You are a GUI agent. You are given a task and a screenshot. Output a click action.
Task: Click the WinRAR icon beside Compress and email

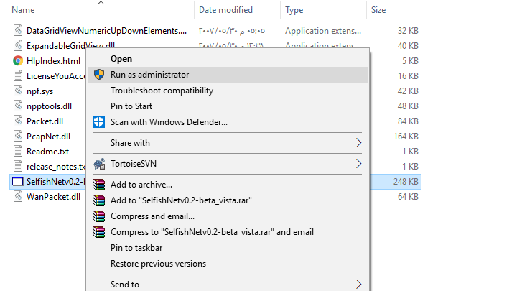99,216
